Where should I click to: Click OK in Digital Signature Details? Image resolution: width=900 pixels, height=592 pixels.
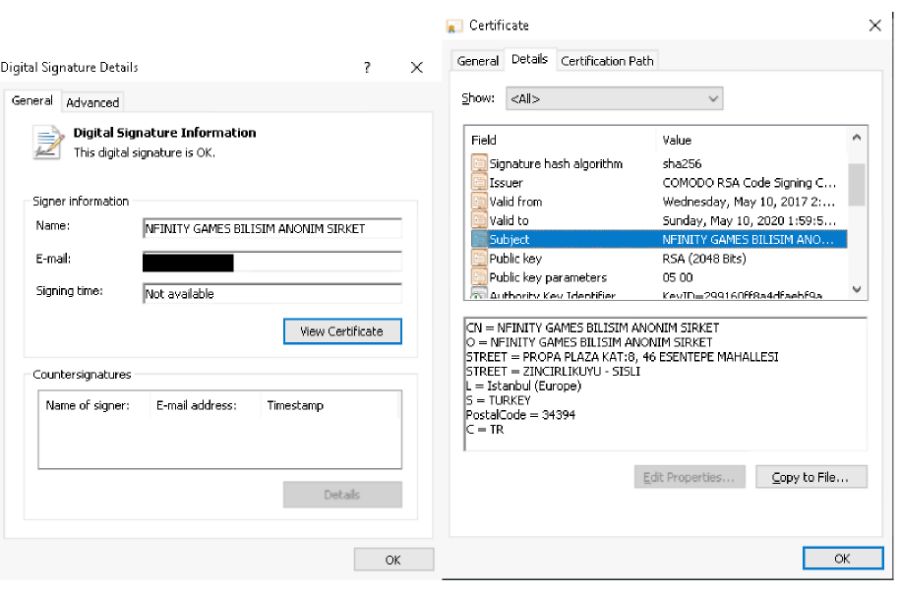coord(393,560)
